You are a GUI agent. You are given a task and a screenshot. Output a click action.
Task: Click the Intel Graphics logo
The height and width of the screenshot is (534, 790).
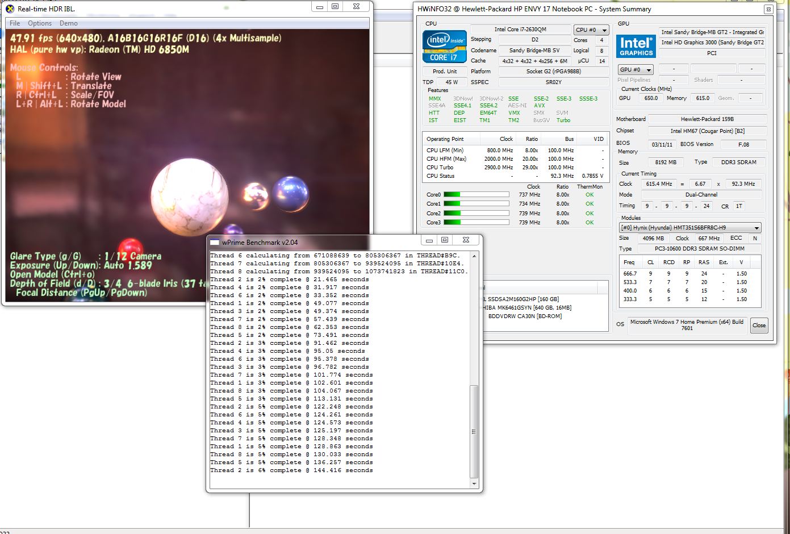[636, 47]
